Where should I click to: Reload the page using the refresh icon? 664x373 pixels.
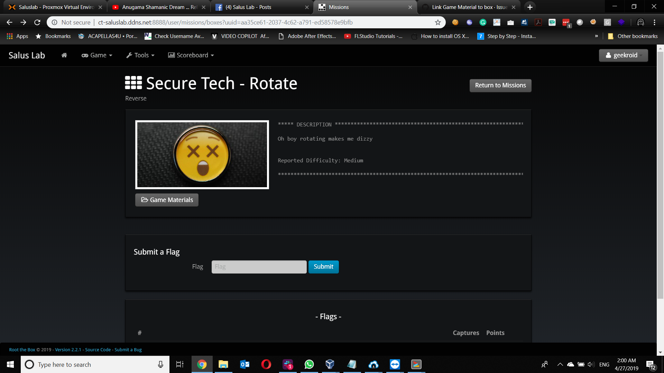[x=37, y=22]
